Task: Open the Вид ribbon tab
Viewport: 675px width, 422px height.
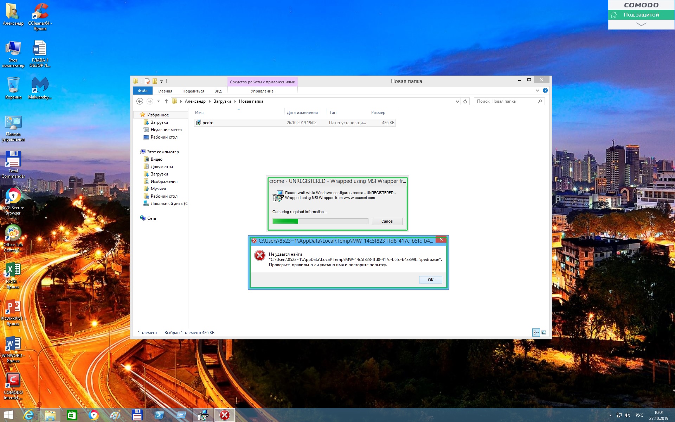Action: point(218,91)
